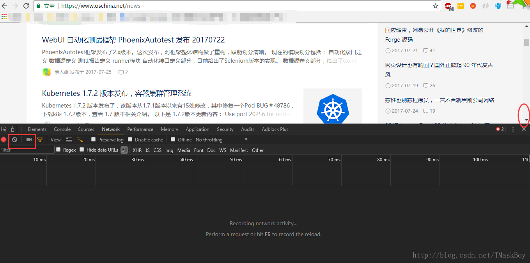
Task: Open the No throttling dropdown
Action: 222,139
